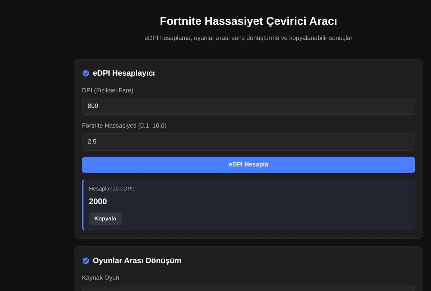Click the DPI (Fiziksel Fare) label
431x291 pixels.
[107, 90]
